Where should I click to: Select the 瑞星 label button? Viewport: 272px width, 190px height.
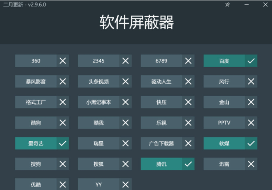coord(98,143)
